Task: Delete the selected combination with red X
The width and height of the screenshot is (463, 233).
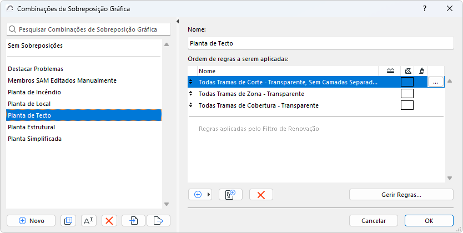Action: click(x=109, y=220)
